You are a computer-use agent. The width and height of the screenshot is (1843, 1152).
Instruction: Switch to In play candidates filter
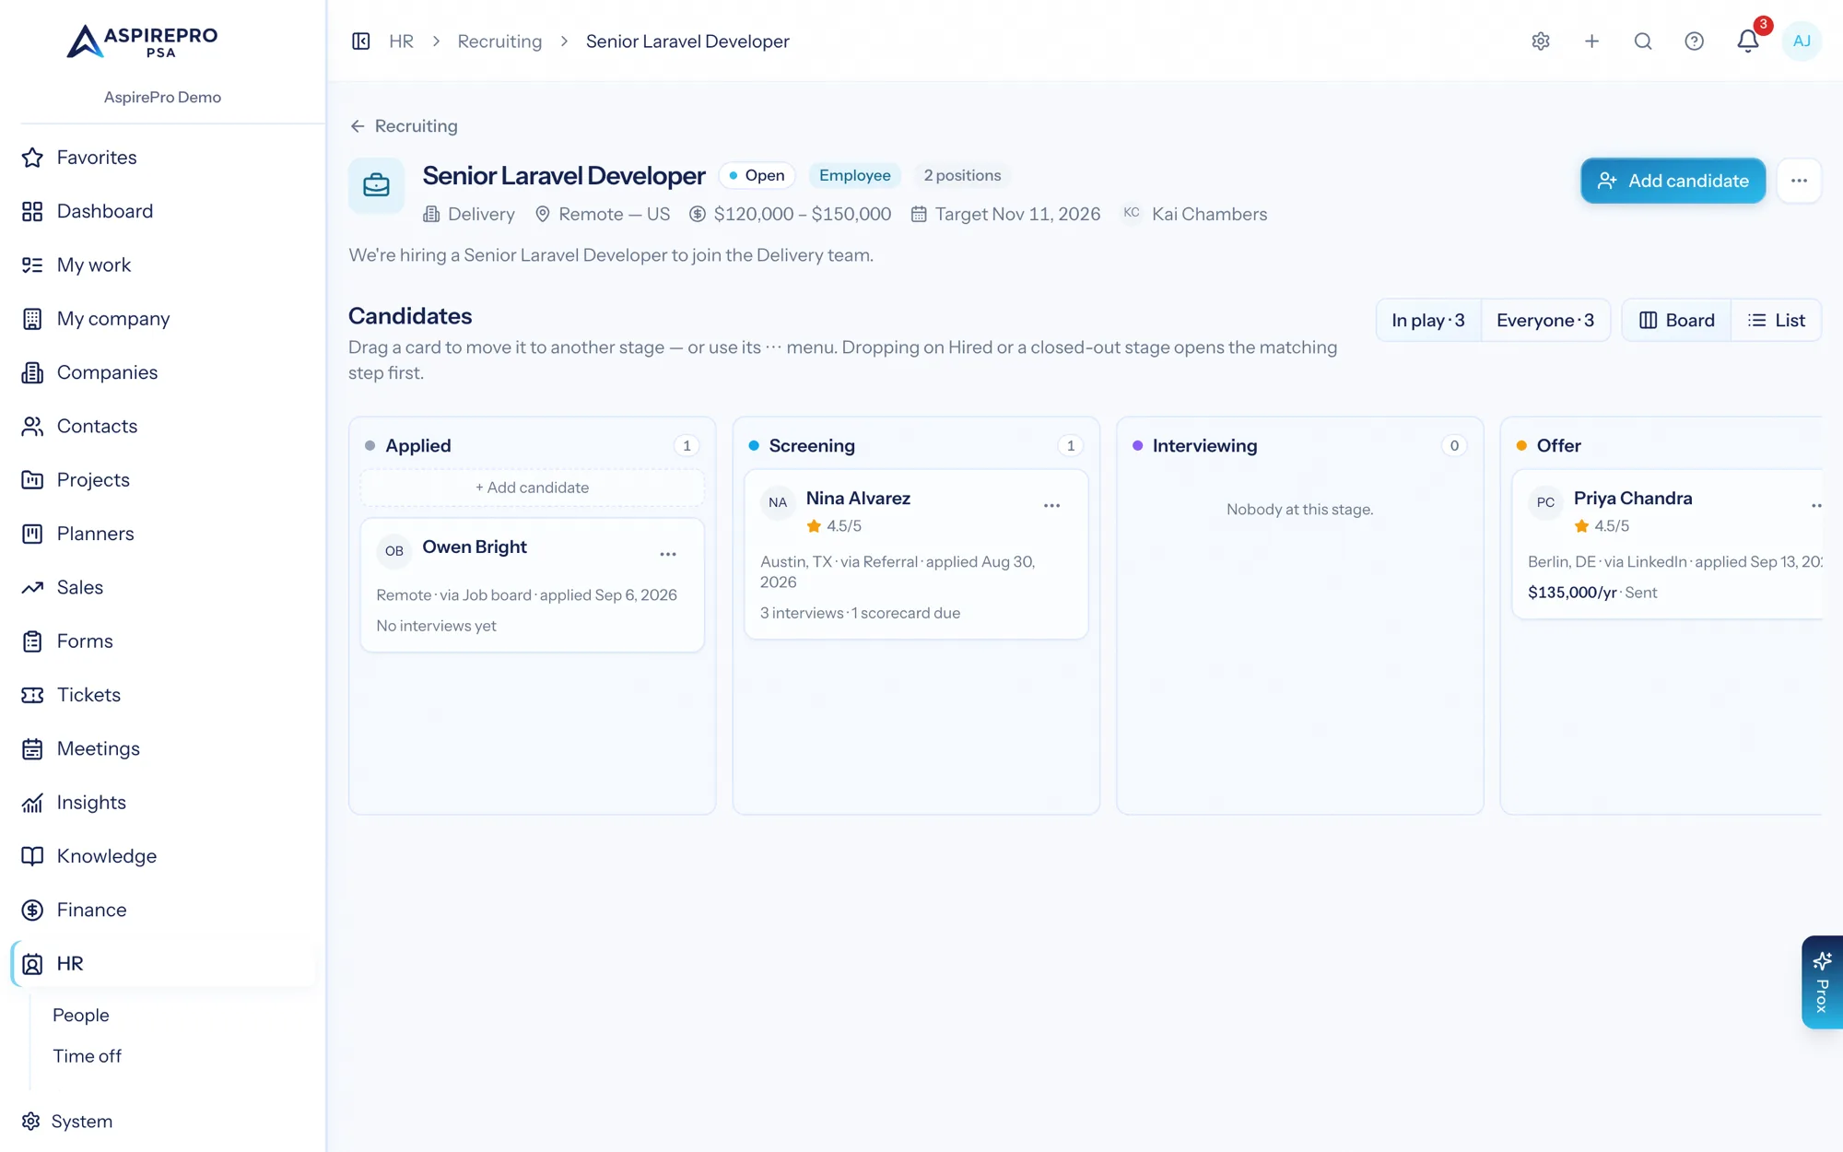pyautogui.click(x=1428, y=320)
